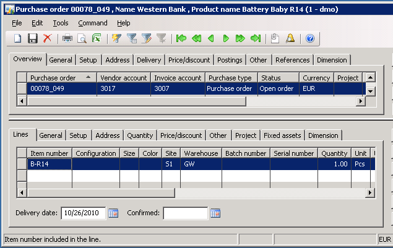Switch to the Postings tab
Viewport: 393px width, 248px height.
[x=230, y=60]
